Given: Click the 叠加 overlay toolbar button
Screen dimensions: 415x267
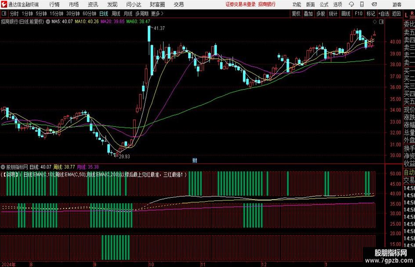Looking at the screenshot, I should pyautogui.click(x=308, y=14).
